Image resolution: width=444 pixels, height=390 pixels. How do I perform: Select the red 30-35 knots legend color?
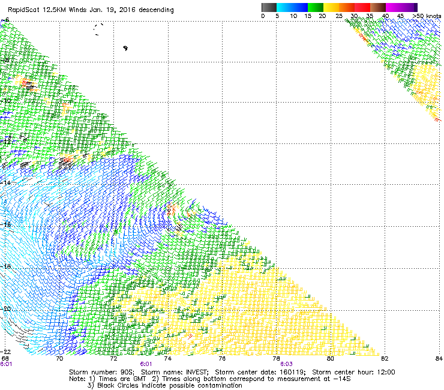pos(362,7)
